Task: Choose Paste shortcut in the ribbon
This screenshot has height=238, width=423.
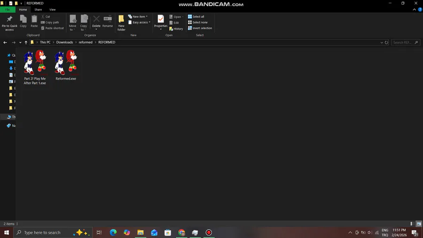Action: coord(52,28)
